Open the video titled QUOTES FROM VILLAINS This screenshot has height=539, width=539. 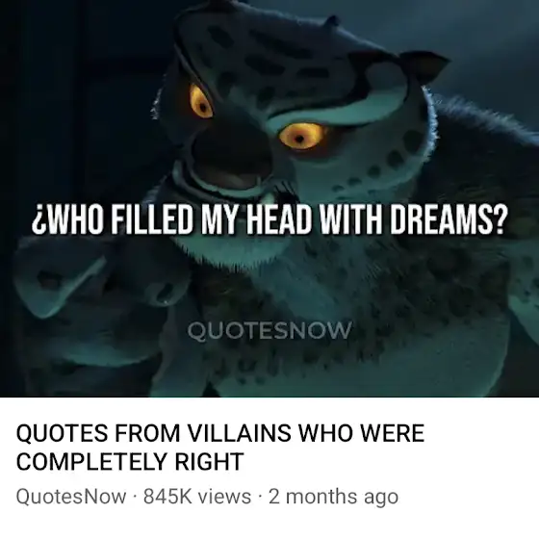tap(220, 448)
